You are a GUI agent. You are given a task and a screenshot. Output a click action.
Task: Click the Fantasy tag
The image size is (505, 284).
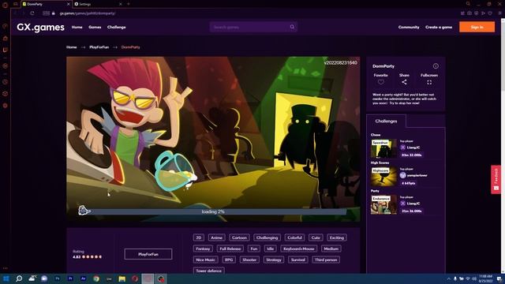pos(203,248)
